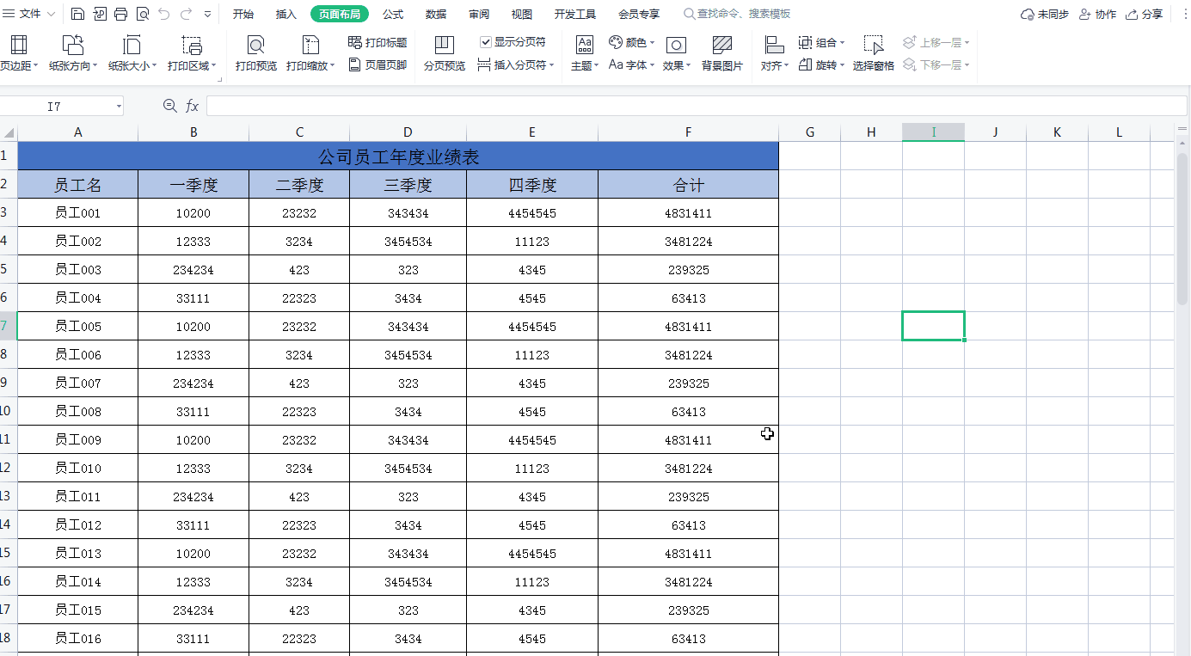Screen dimensions: 1191x656
Task: Open the 旋转 rotate dropdown
Action: point(821,64)
